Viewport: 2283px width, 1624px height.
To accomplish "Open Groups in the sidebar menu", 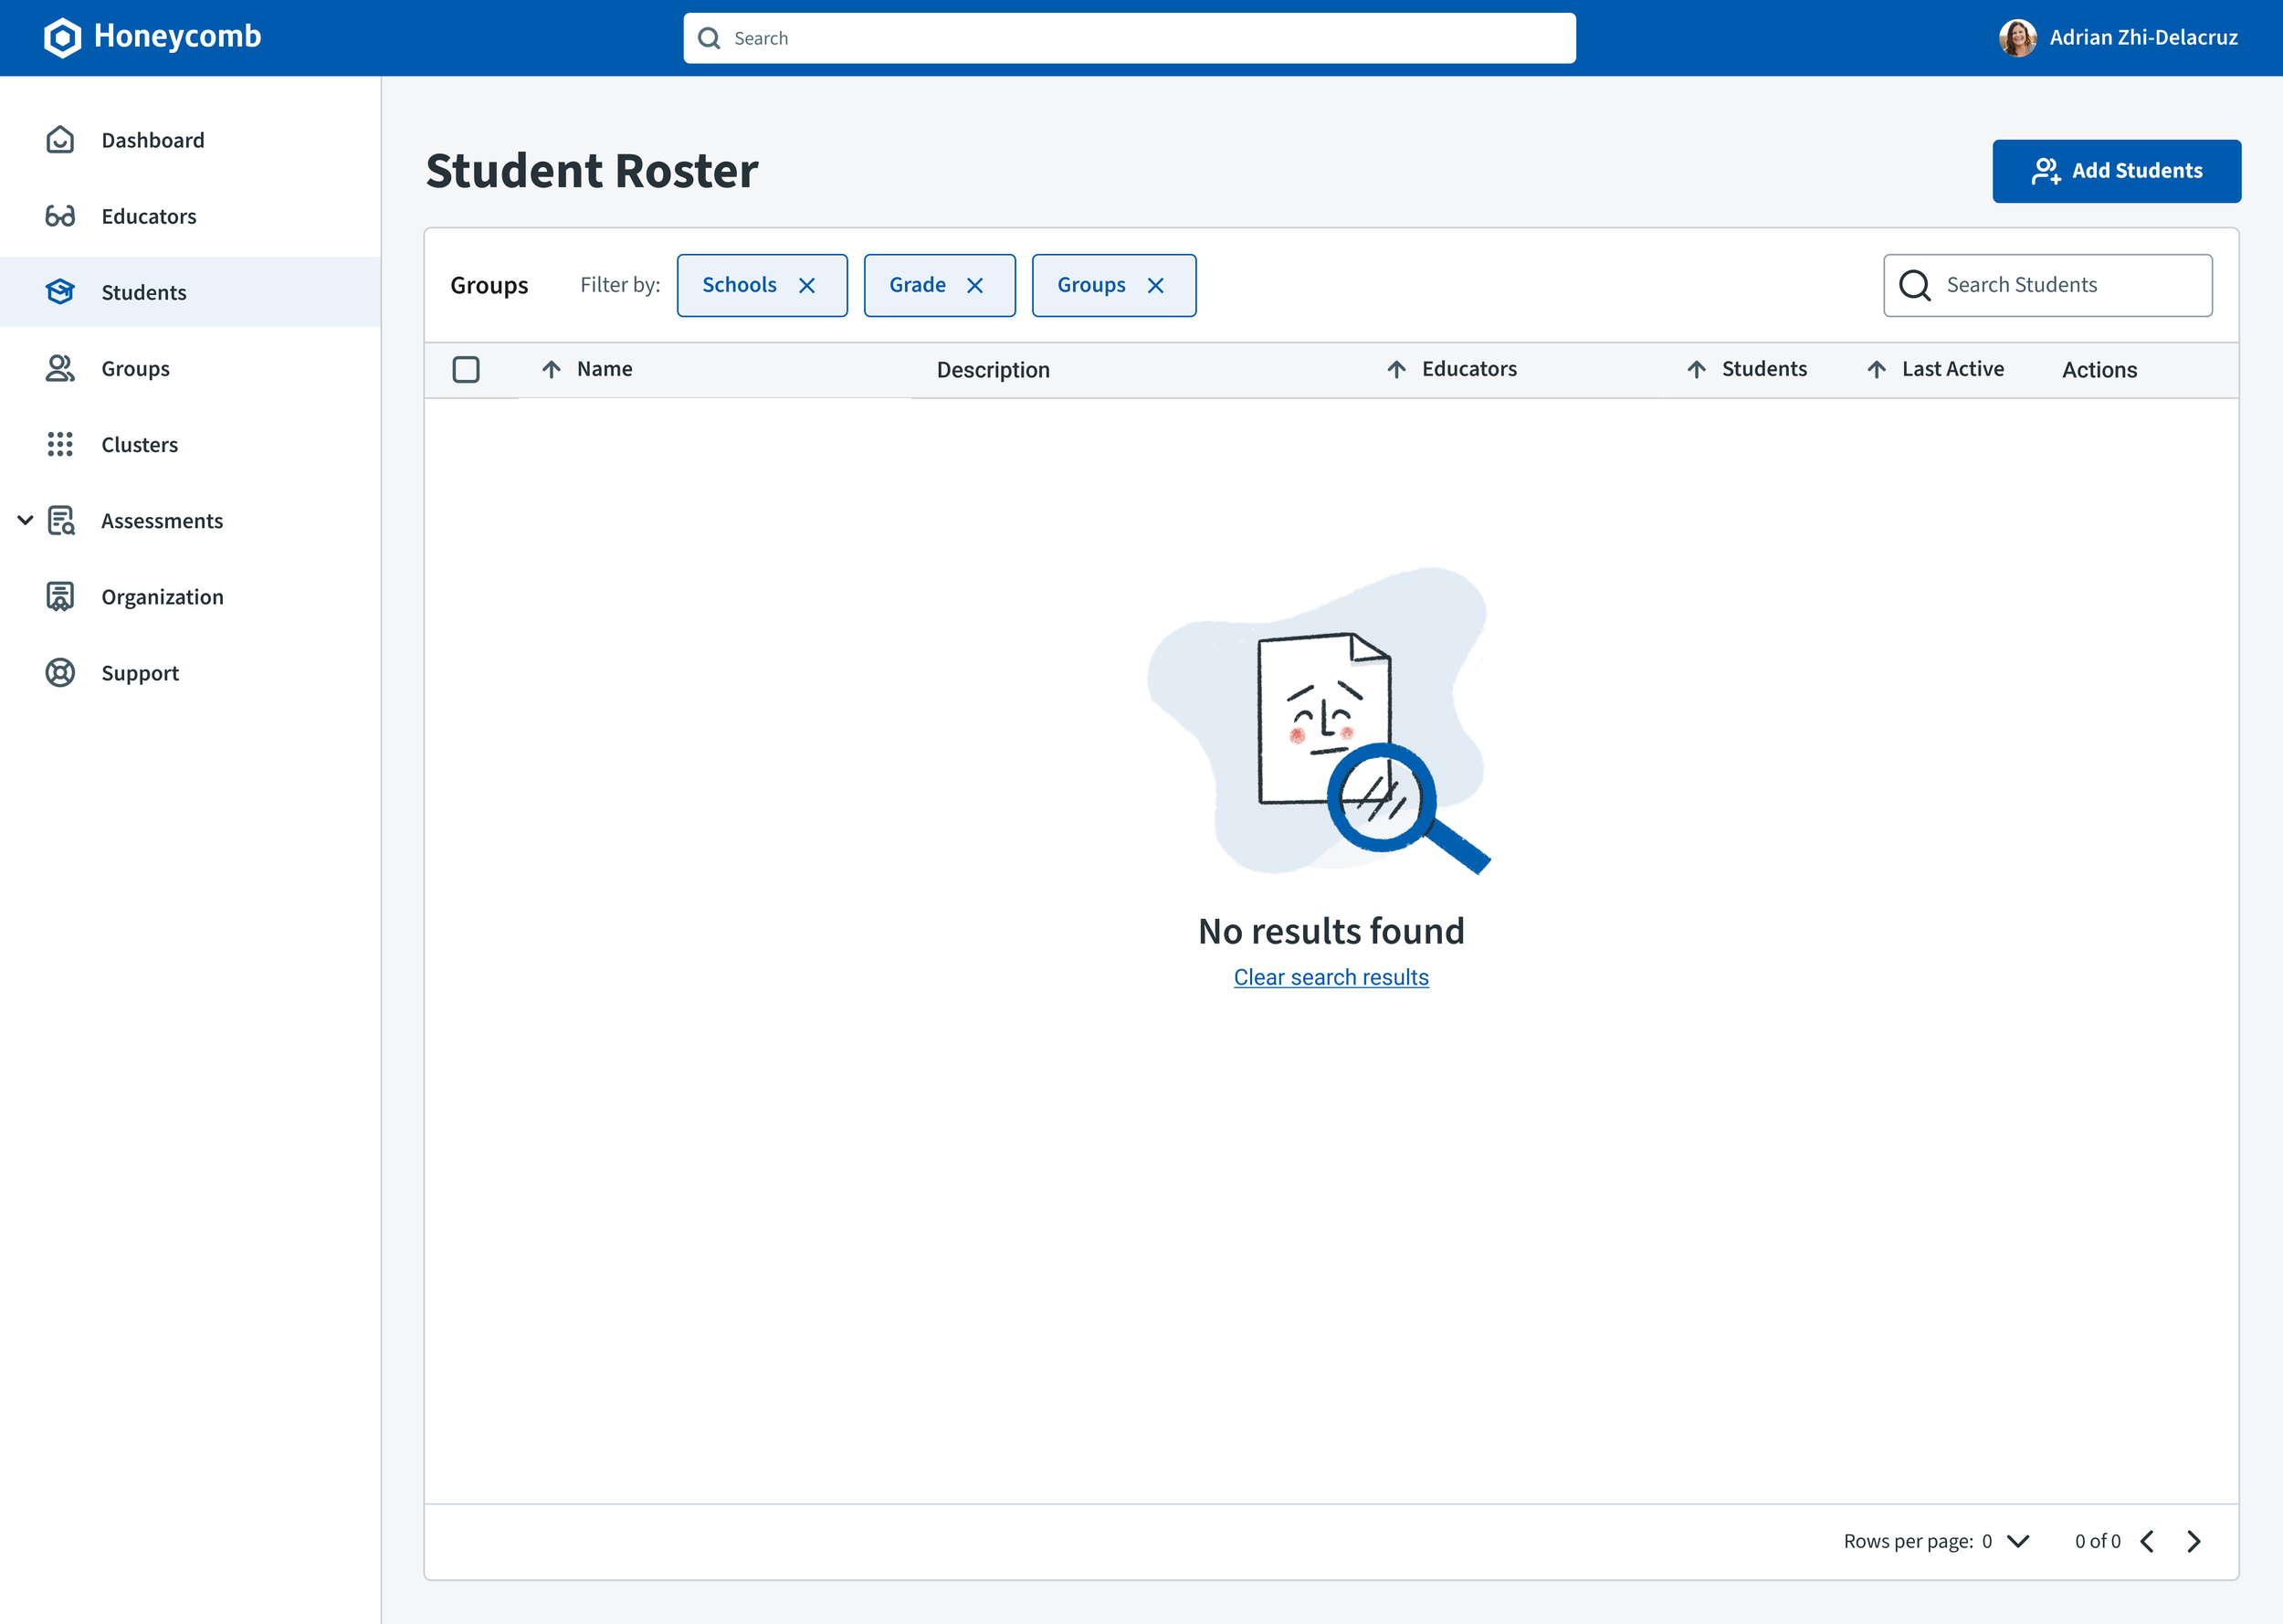I will click(x=135, y=369).
